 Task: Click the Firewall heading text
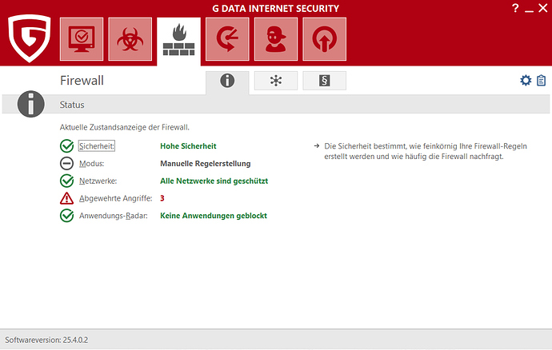[x=82, y=81]
